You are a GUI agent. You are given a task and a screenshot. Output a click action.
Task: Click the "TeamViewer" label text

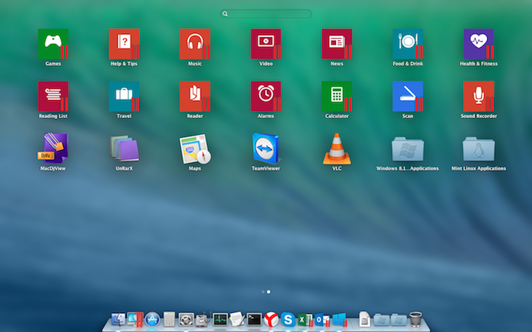pos(266,168)
